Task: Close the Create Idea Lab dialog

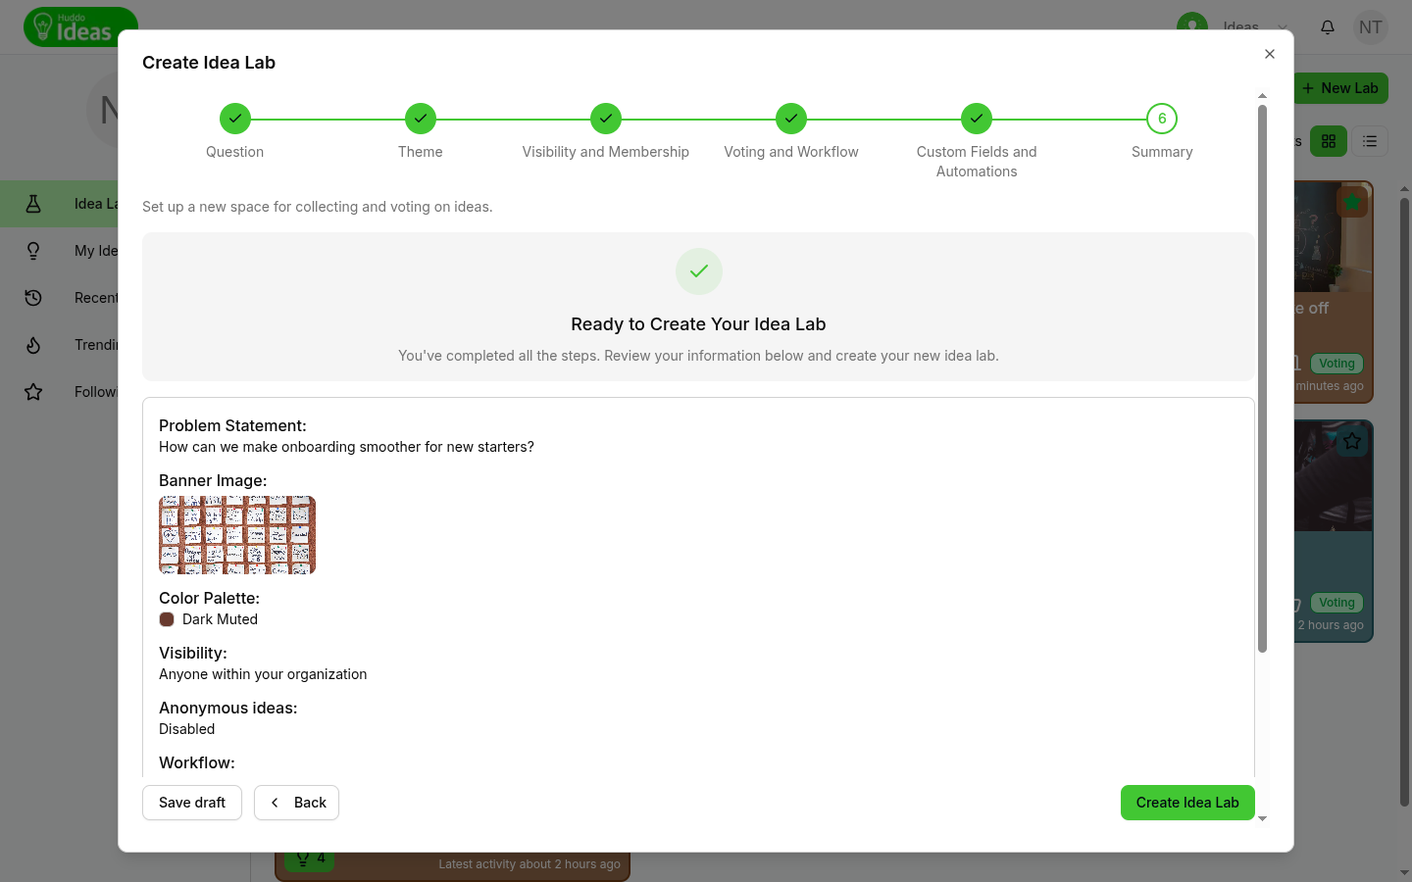Action: coord(1270,54)
